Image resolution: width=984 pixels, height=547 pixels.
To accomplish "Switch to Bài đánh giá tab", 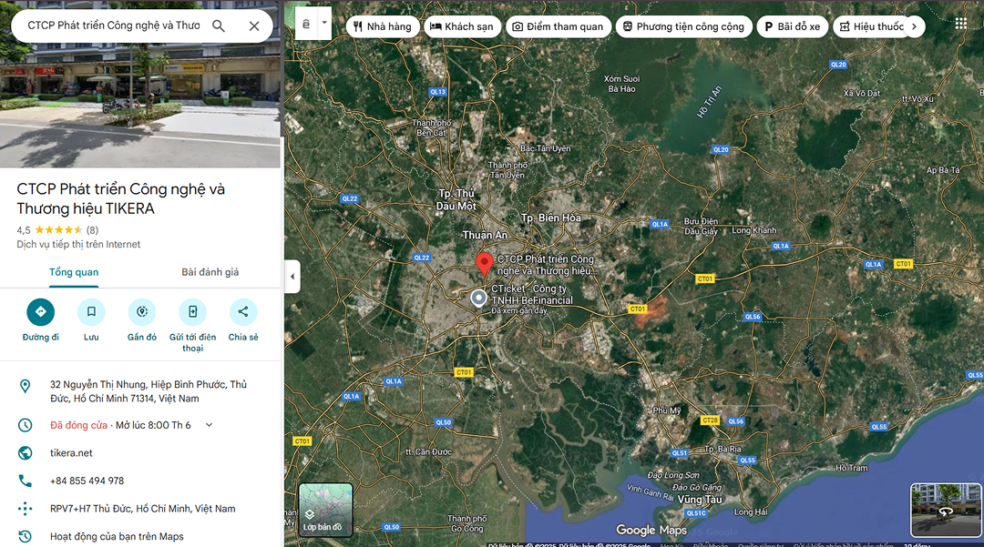I will tap(210, 272).
